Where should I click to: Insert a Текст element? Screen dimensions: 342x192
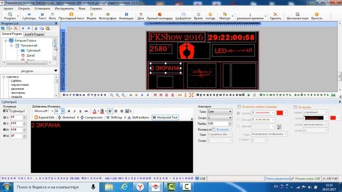(42, 16)
